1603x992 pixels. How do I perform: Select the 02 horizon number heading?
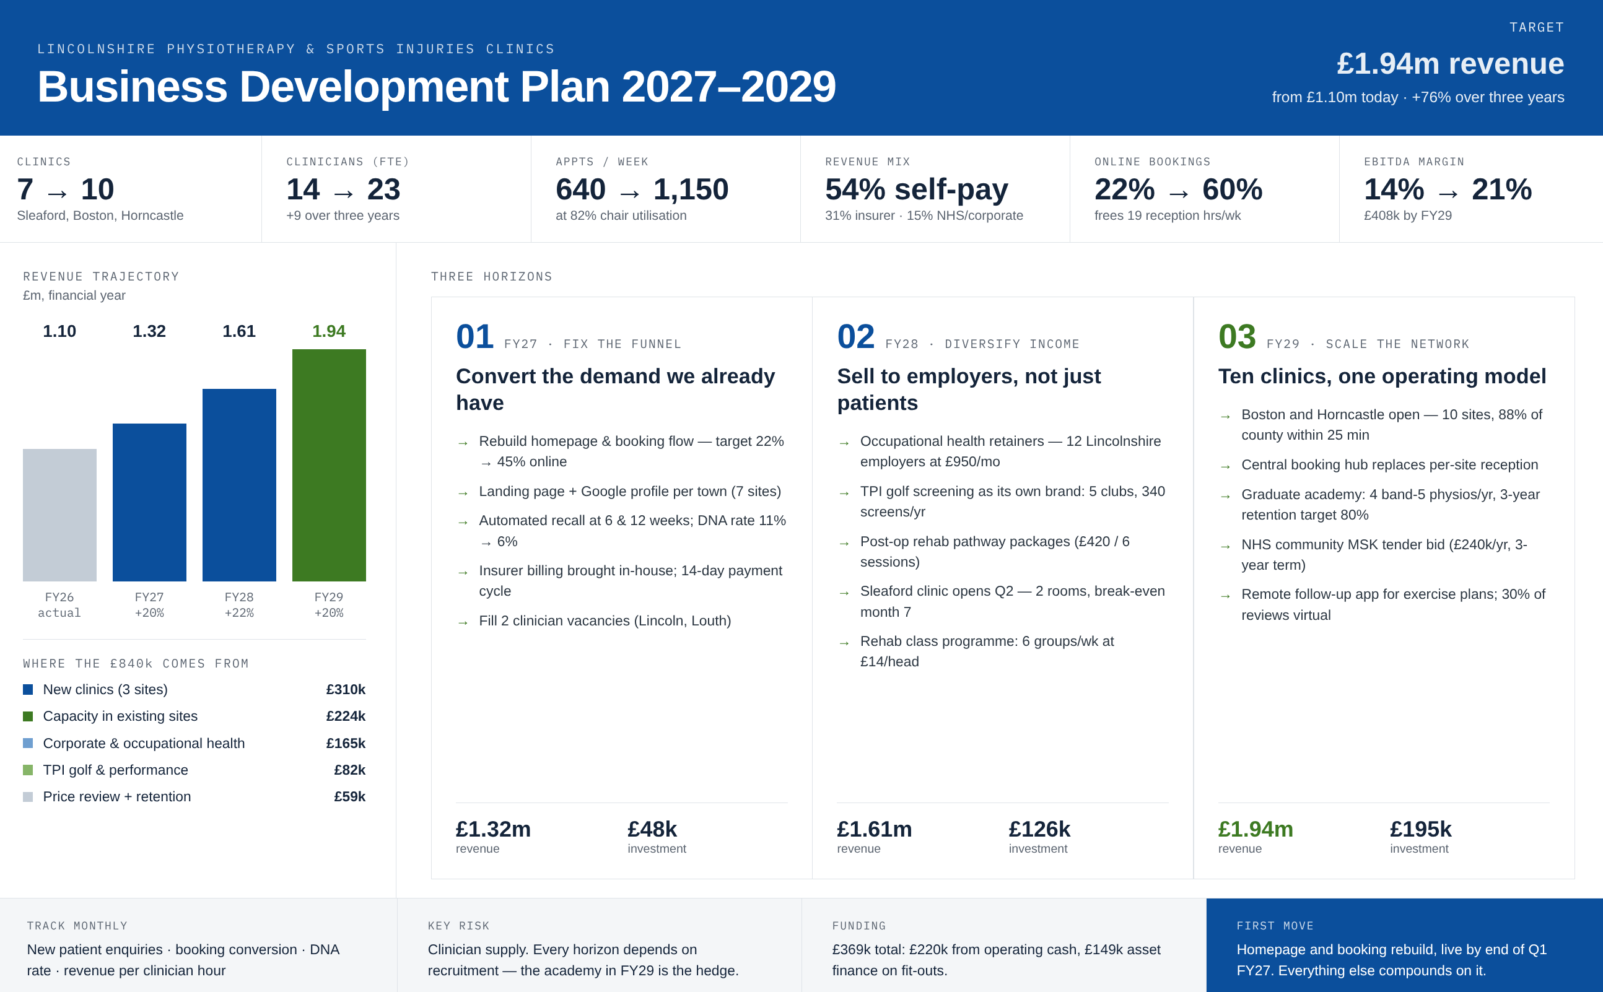tap(855, 337)
